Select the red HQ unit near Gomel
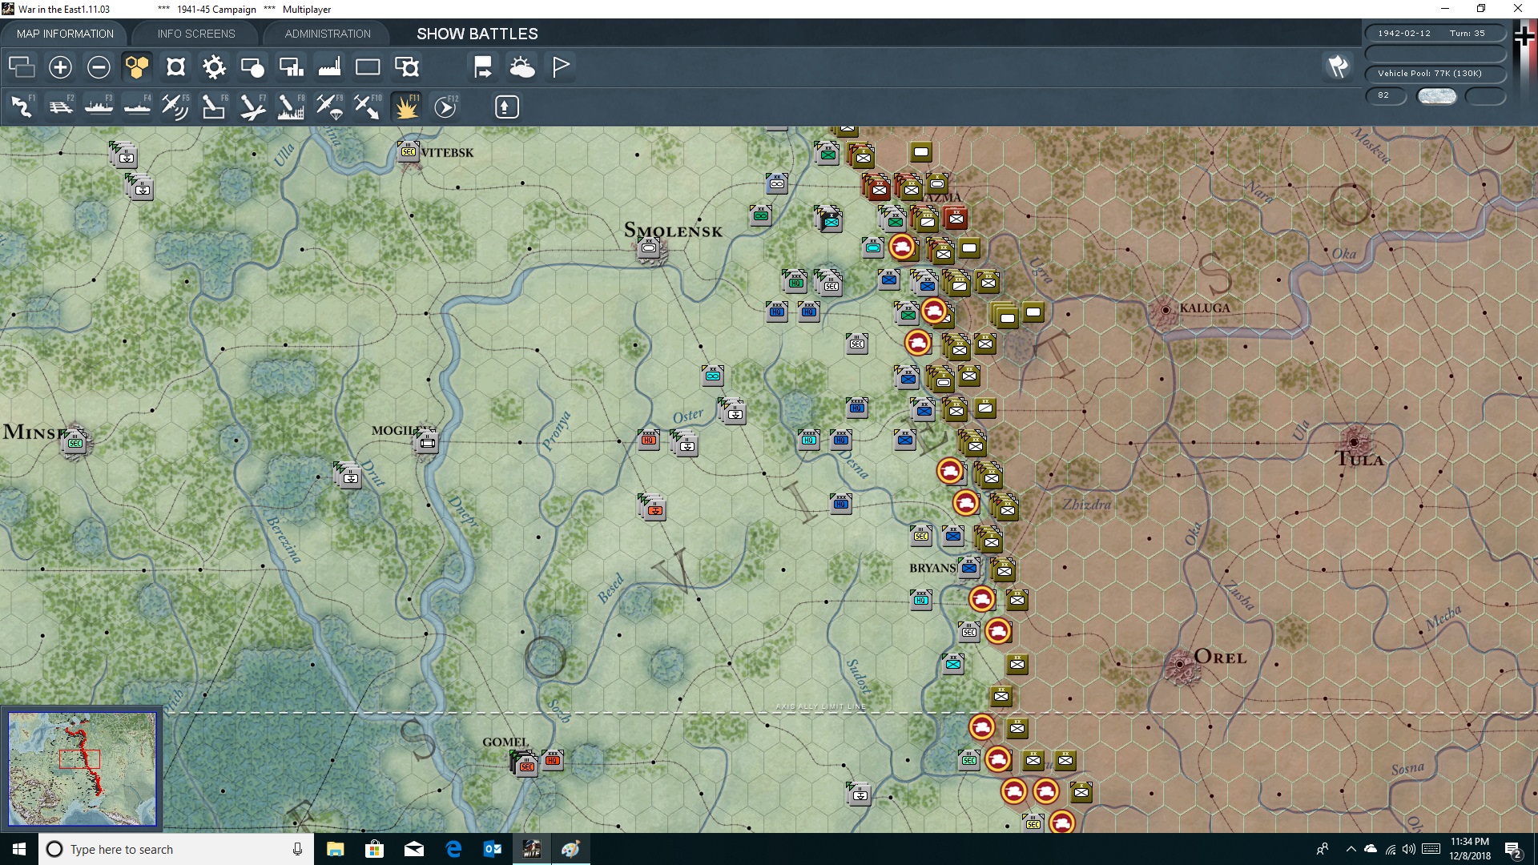This screenshot has width=1538, height=865. [x=553, y=759]
